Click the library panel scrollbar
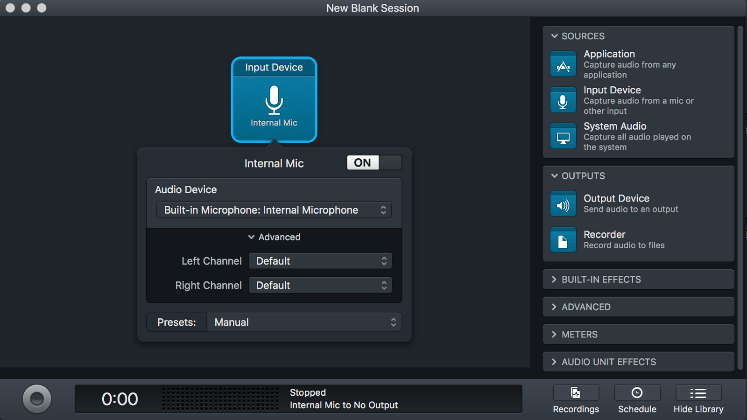 740,198
